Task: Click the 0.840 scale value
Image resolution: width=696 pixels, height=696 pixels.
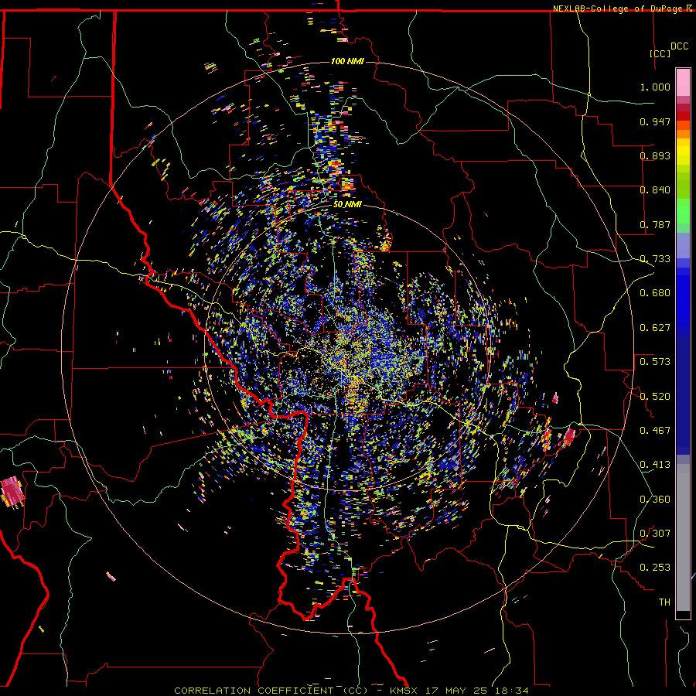Action: pos(655,190)
